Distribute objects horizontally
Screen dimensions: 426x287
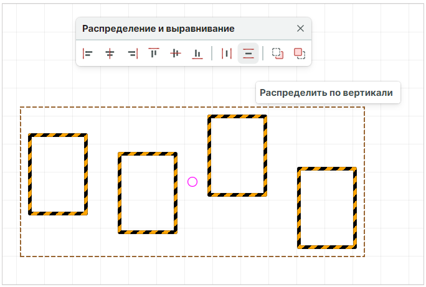pos(226,53)
